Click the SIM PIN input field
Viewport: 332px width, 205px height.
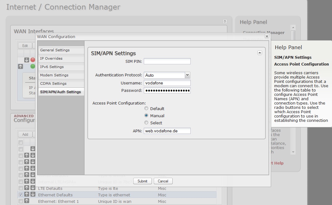point(167,61)
